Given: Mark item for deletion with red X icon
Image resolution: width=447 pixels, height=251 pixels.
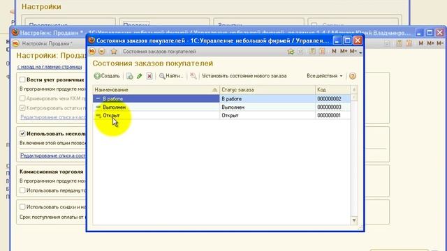Looking at the screenshot, I should pyautogui.click(x=149, y=76).
